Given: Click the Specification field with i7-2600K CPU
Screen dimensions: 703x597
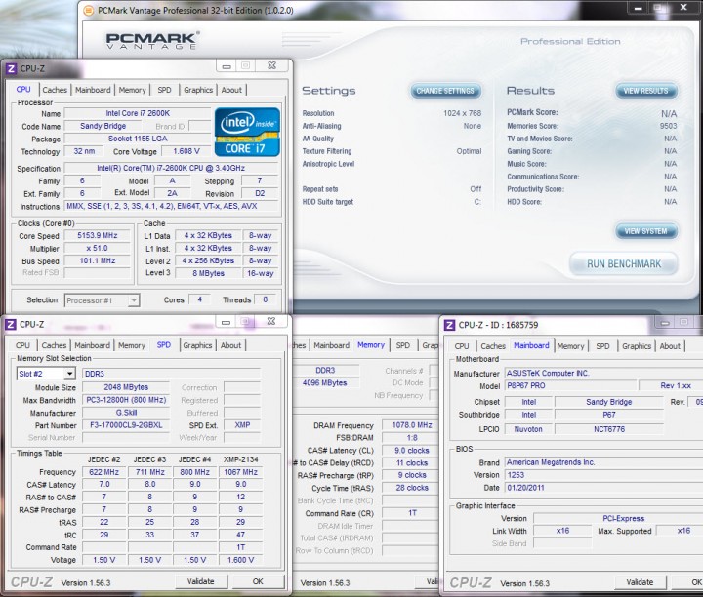Looking at the screenshot, I should tap(171, 168).
